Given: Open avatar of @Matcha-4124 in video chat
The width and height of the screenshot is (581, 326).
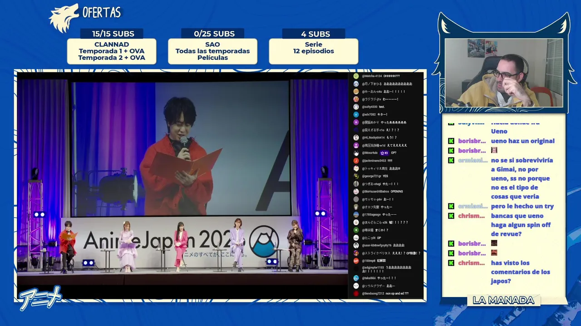Looking at the screenshot, I should point(356,76).
